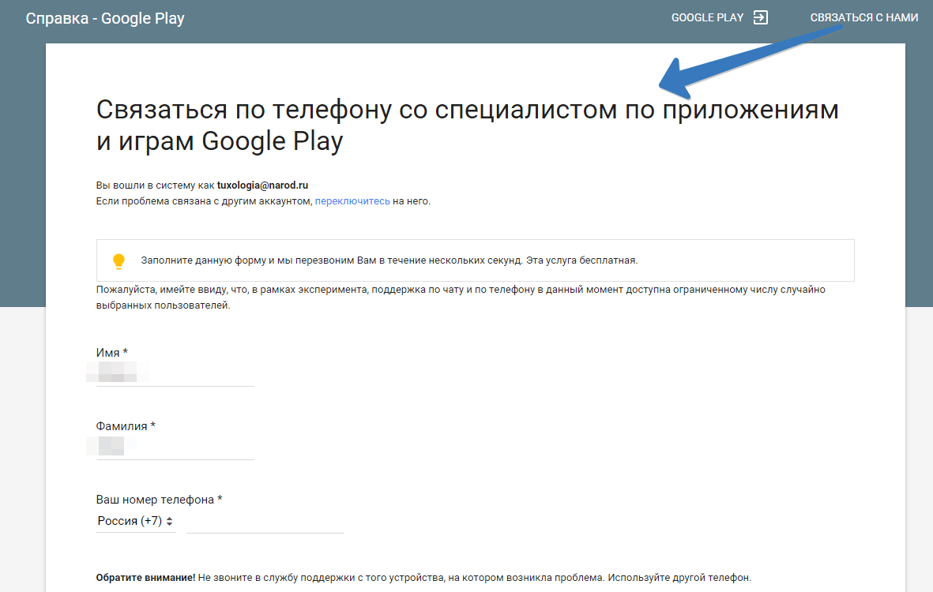Click the 'Пожалуйста, имейте ввиду' paragraph
Viewport: 933px width, 592px height.
[x=461, y=298]
